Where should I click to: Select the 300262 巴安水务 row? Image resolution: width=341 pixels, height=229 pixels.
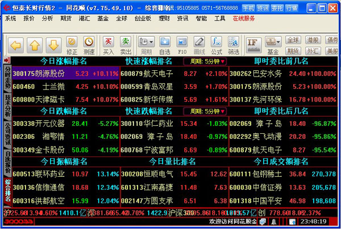(x=283, y=74)
